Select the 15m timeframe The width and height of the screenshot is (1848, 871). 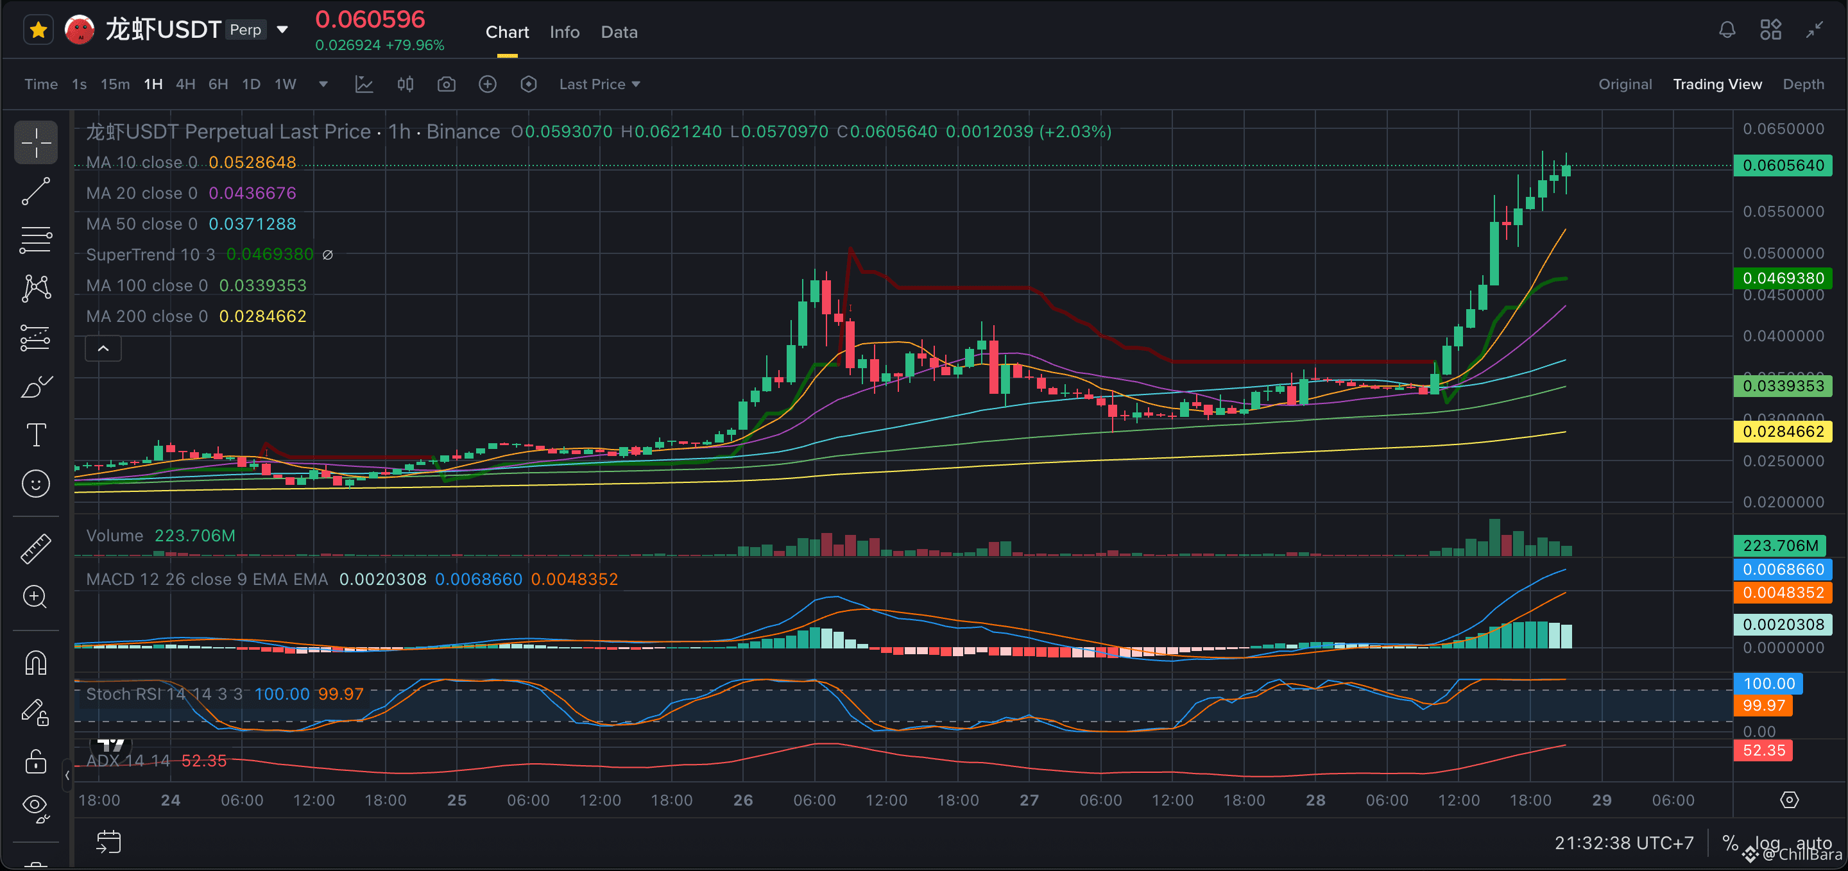[x=115, y=85]
